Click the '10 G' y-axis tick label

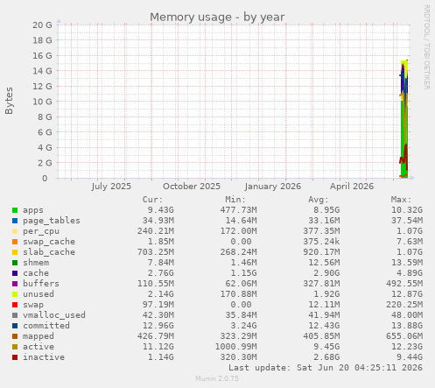tap(42, 102)
